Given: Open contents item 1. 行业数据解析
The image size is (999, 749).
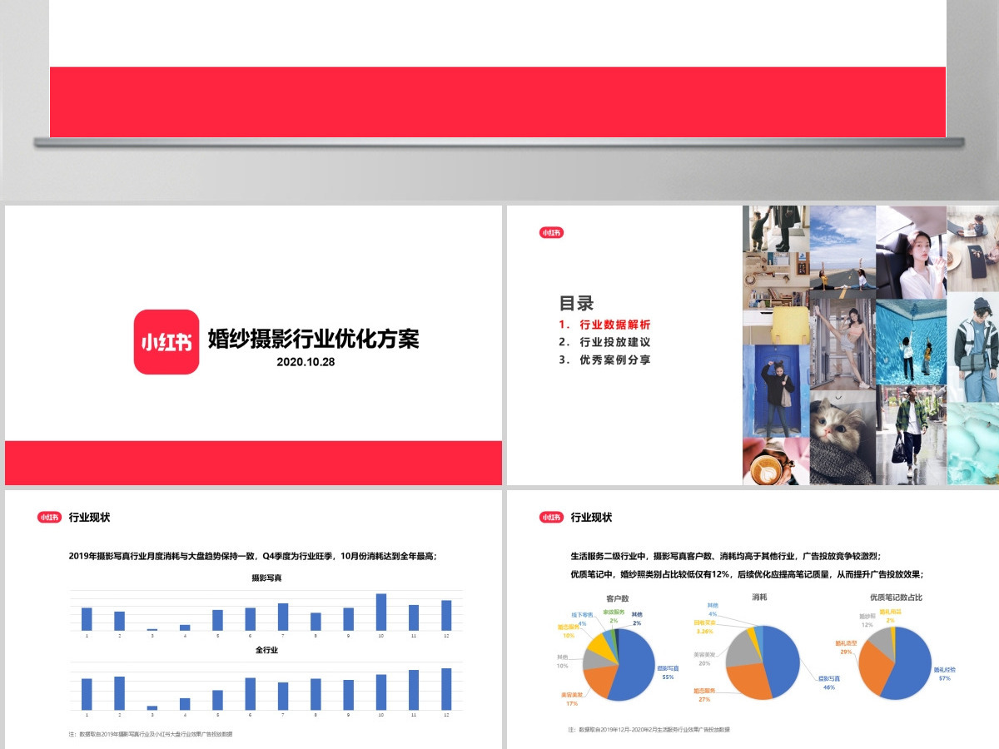Looking at the screenshot, I should pos(604,325).
